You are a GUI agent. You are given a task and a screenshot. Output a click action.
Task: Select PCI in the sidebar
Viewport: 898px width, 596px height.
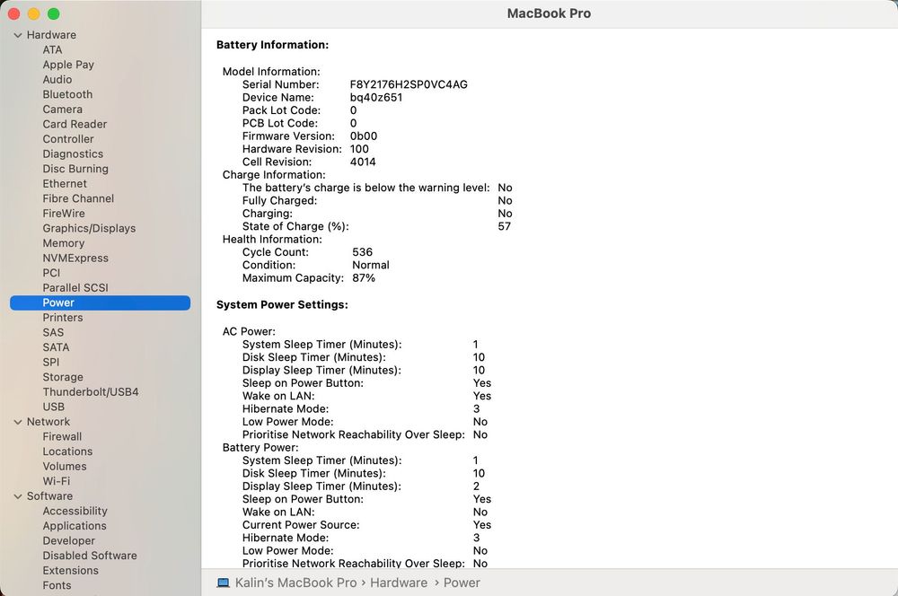[51, 273]
